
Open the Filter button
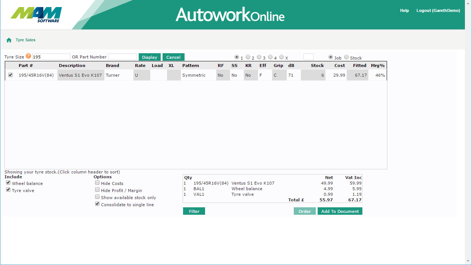[194, 211]
